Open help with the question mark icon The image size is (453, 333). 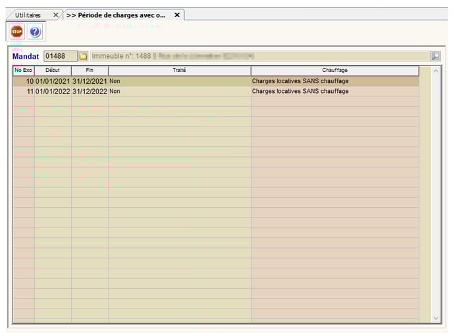tap(35, 31)
